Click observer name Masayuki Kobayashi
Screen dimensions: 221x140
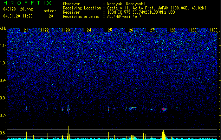(126, 4)
